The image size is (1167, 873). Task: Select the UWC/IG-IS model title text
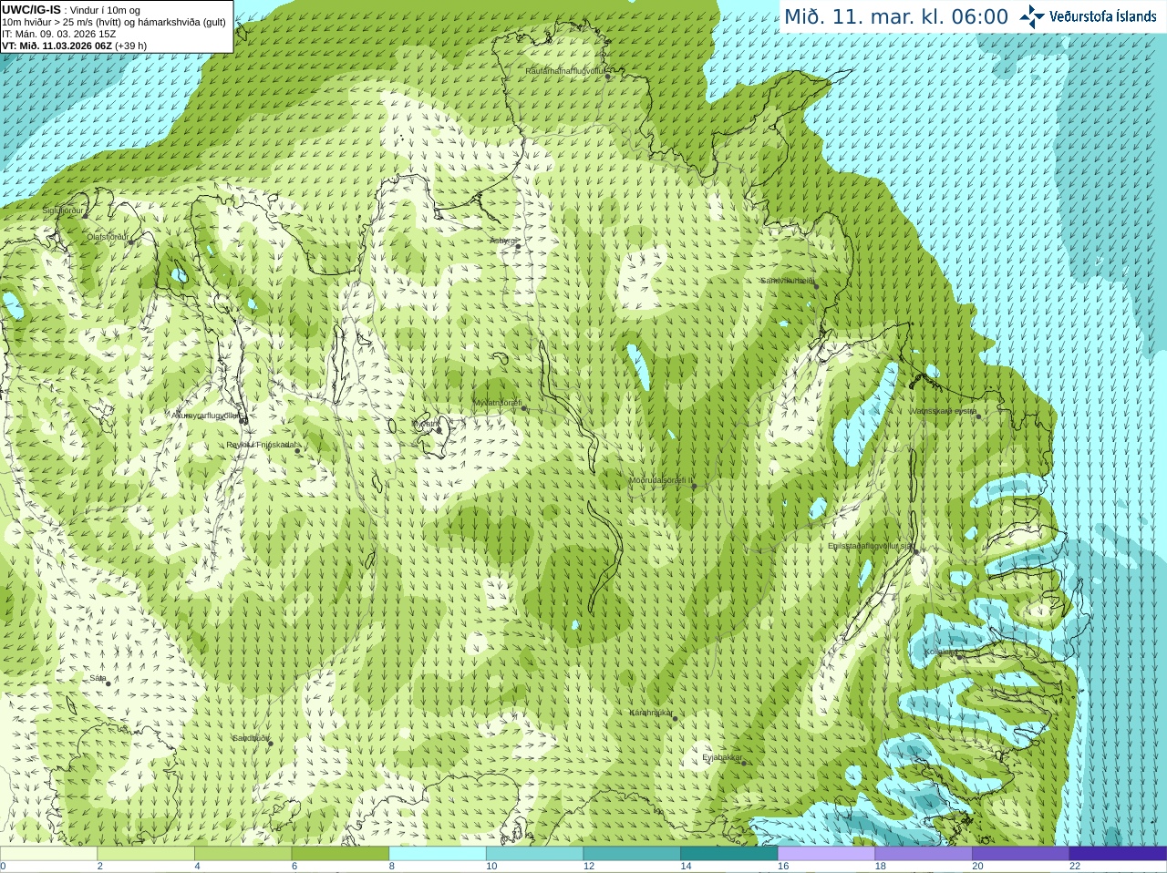tap(32, 9)
